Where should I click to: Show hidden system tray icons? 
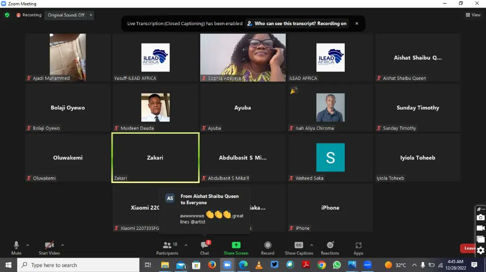(x=414, y=265)
